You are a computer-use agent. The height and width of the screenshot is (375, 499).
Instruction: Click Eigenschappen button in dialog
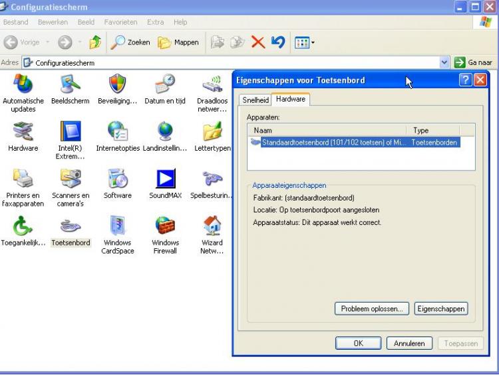[440, 309]
